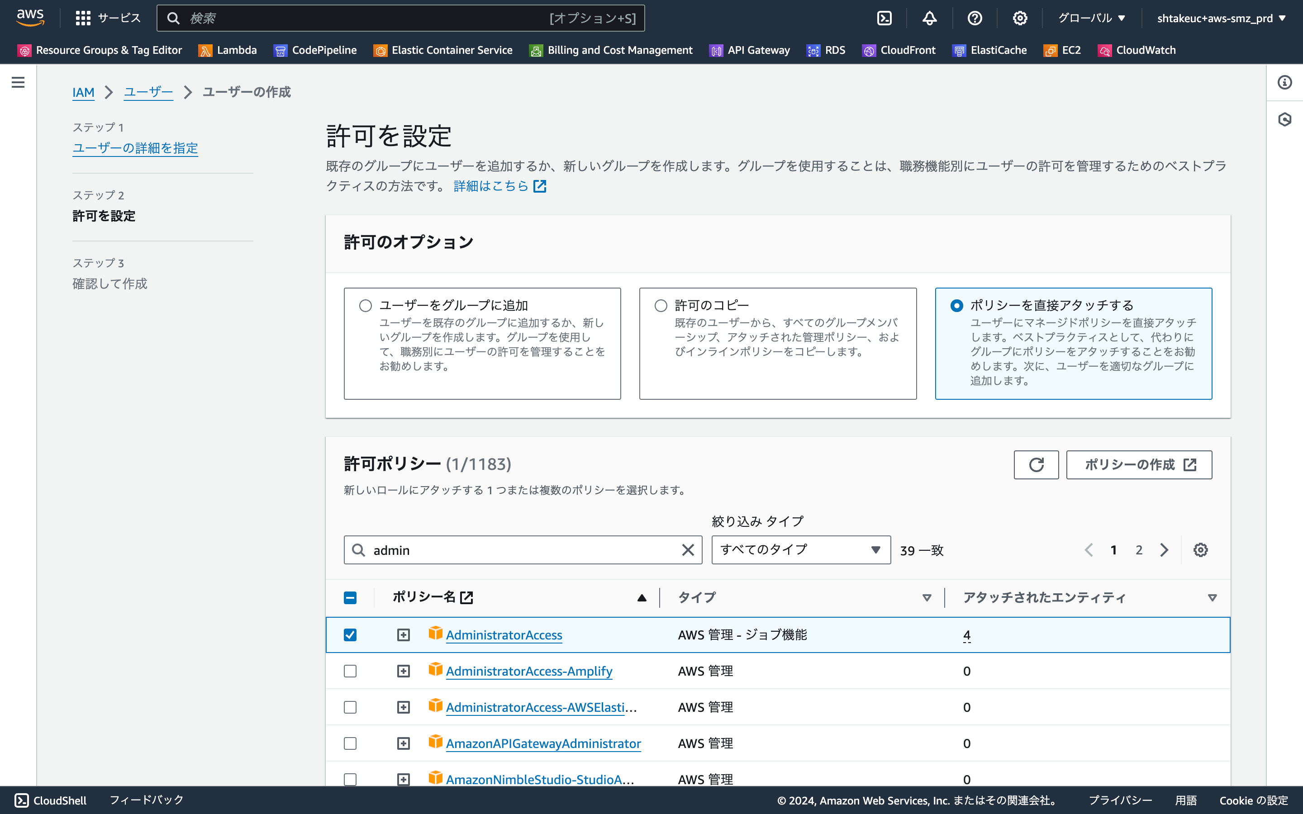Click the top AWS search field

click(x=400, y=18)
